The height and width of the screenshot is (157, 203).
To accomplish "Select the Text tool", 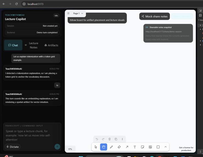I will (135, 147).
